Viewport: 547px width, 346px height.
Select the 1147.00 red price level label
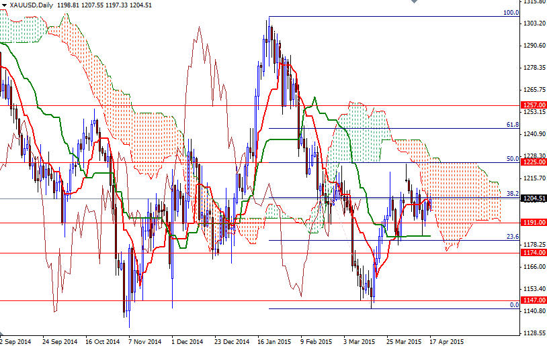[x=534, y=300]
